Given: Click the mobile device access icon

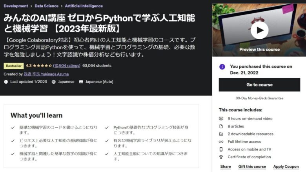Looking at the screenshot, I should pyautogui.click(x=221, y=149).
